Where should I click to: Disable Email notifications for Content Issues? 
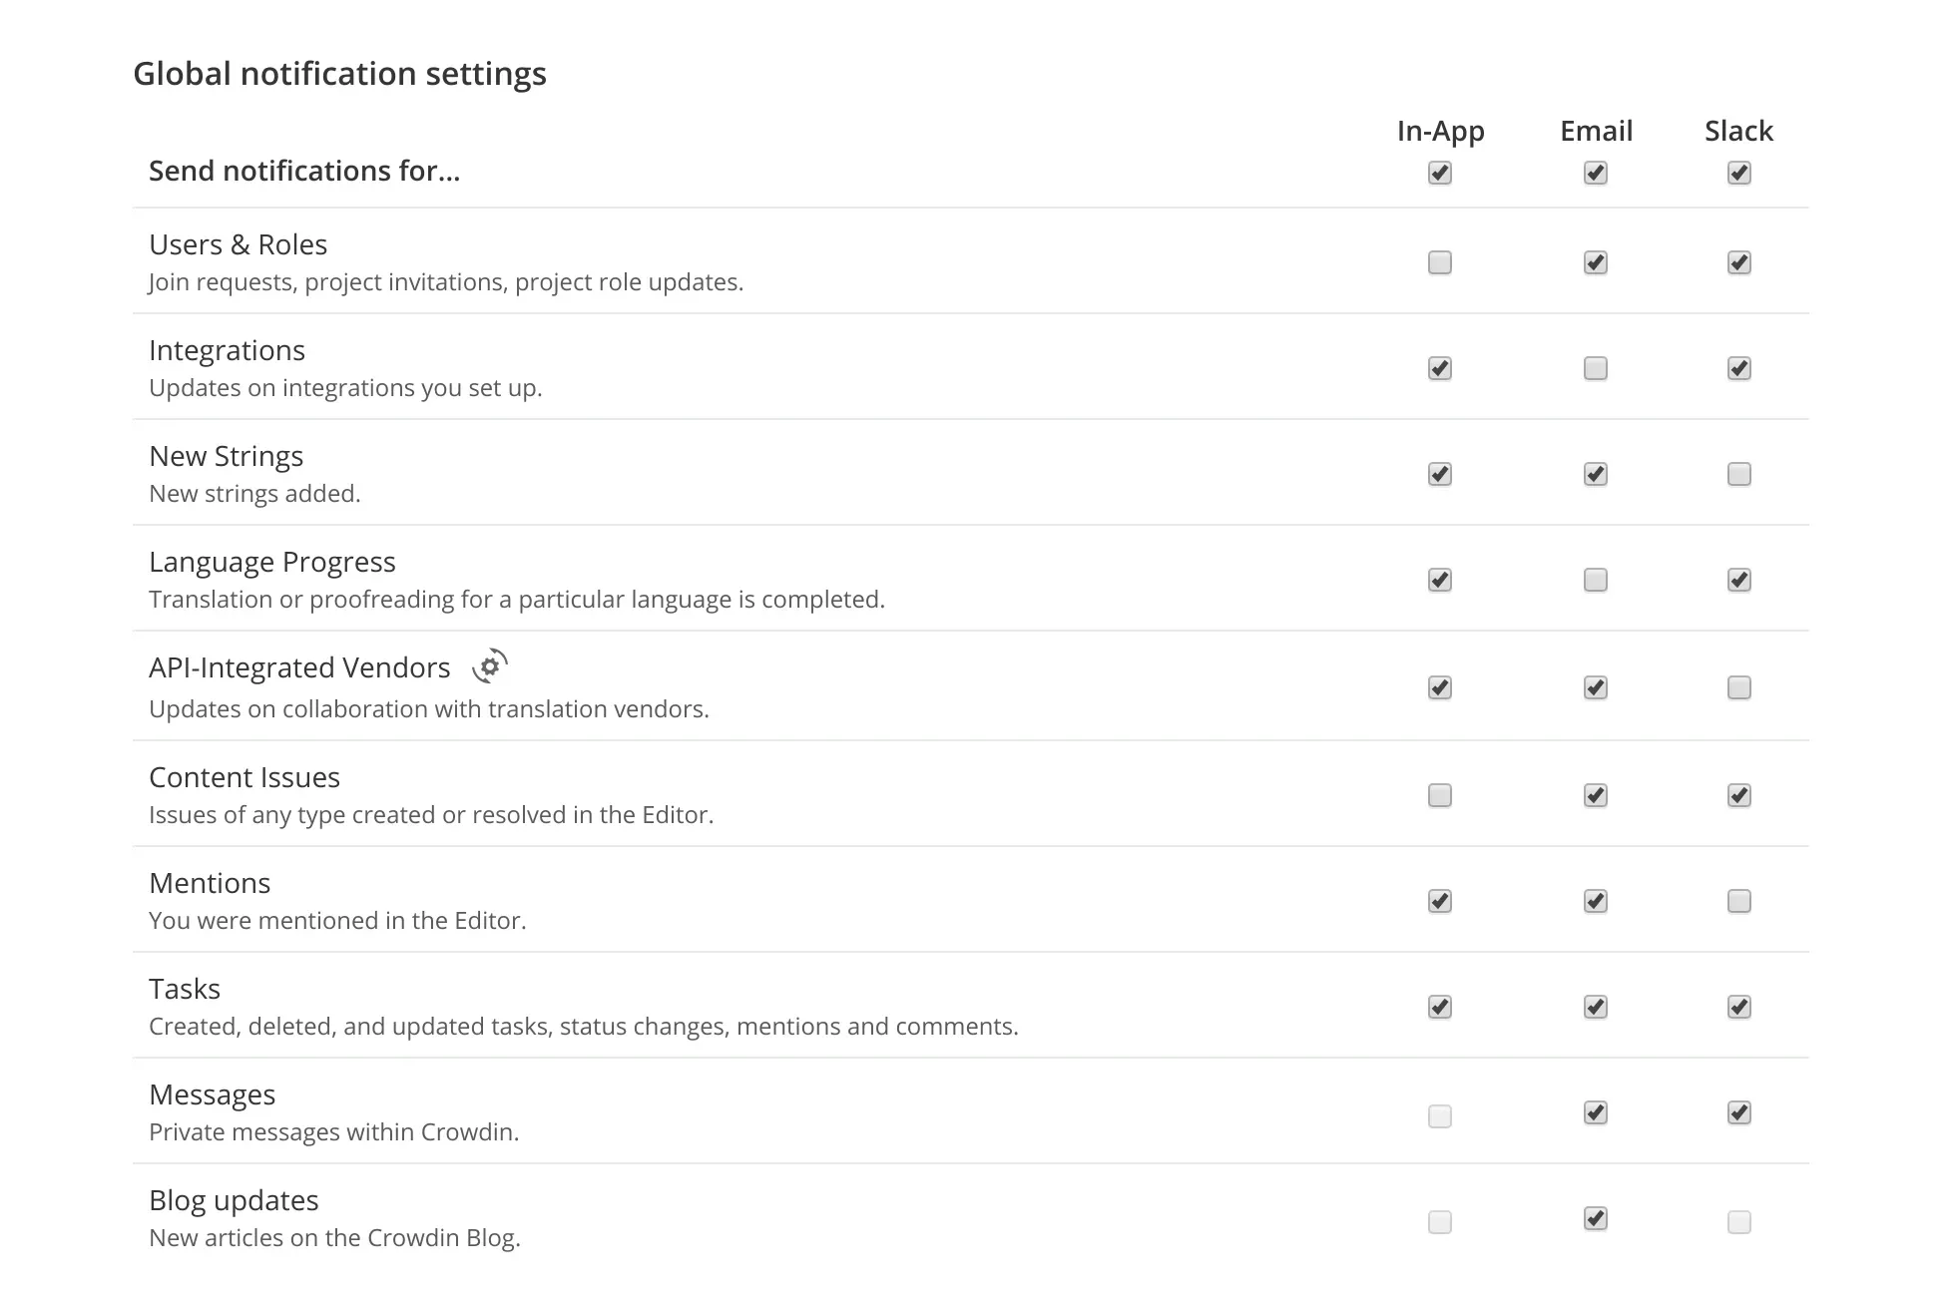pyautogui.click(x=1595, y=796)
